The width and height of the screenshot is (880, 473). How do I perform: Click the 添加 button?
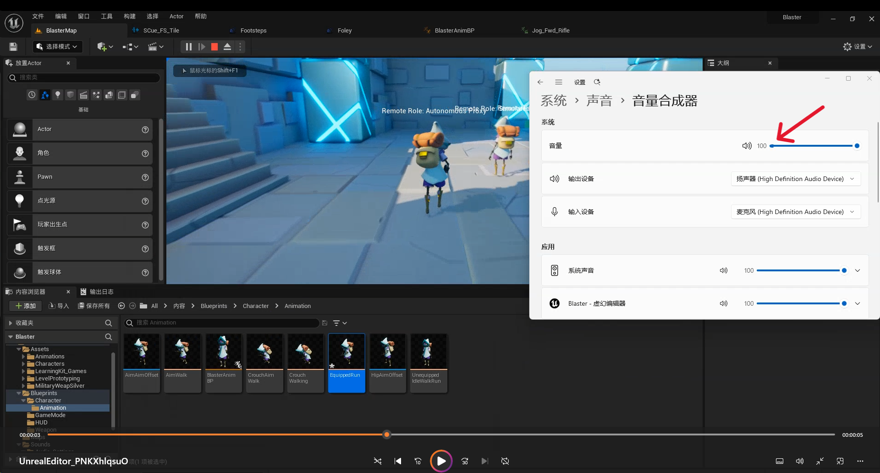click(x=25, y=306)
